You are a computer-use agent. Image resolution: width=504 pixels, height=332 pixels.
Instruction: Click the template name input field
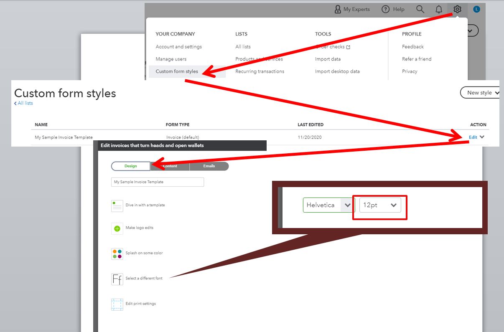(x=158, y=182)
